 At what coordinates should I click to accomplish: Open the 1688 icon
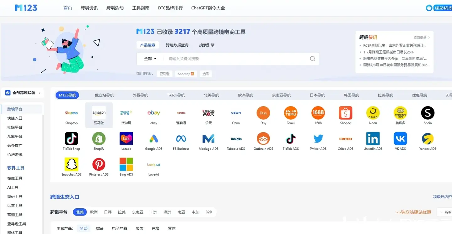(318, 113)
